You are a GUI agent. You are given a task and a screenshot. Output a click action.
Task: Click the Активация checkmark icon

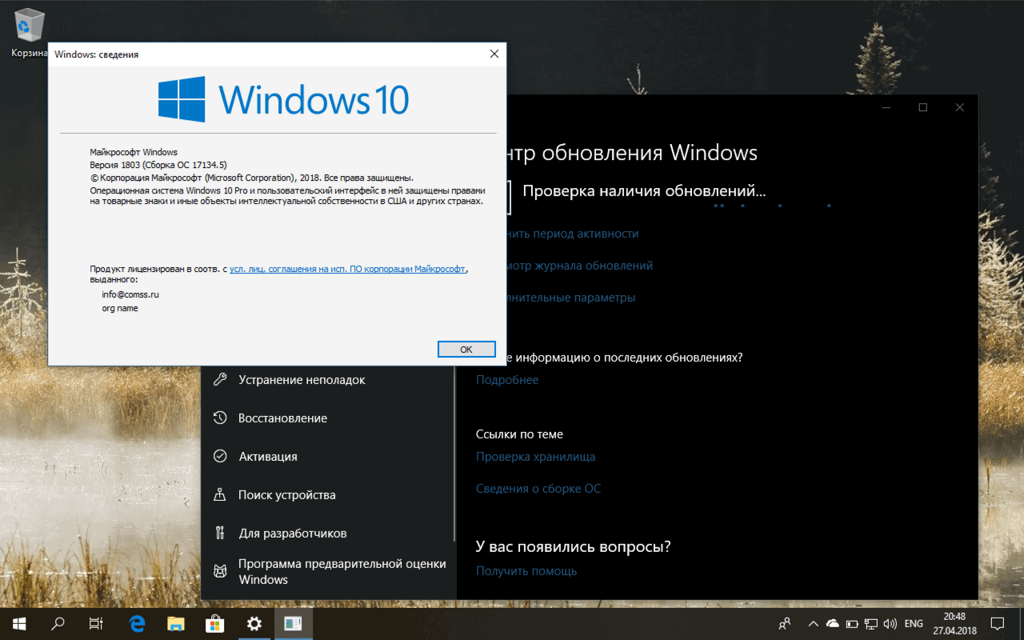tap(219, 456)
